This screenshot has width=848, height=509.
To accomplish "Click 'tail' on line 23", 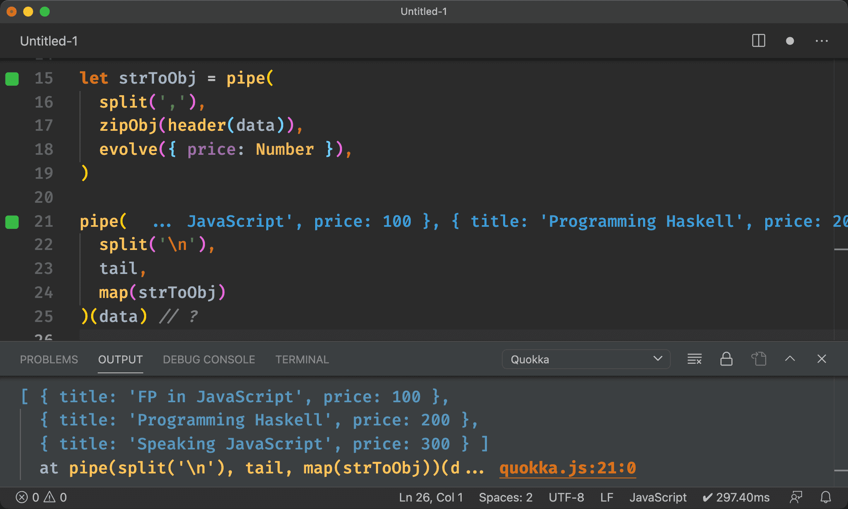I will coord(118,269).
